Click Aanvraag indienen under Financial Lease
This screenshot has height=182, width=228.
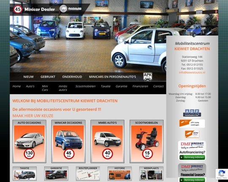pyautogui.click(x=192, y=180)
